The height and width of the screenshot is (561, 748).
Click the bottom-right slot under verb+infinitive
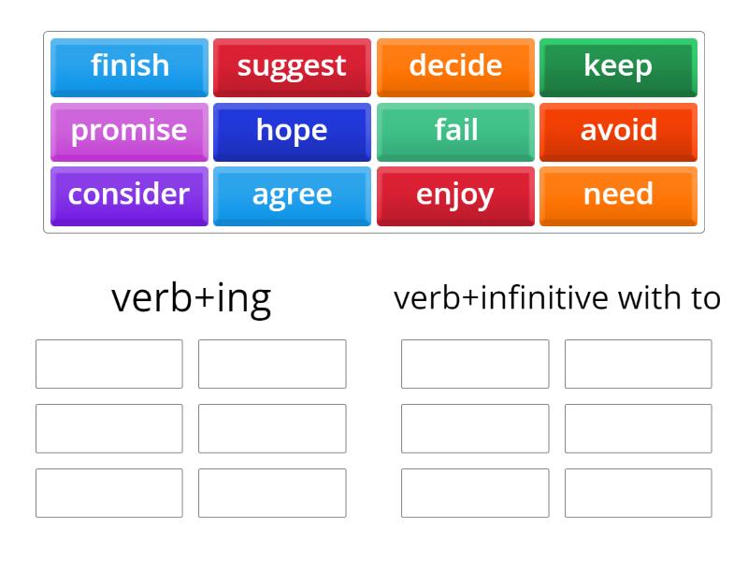[639, 493]
